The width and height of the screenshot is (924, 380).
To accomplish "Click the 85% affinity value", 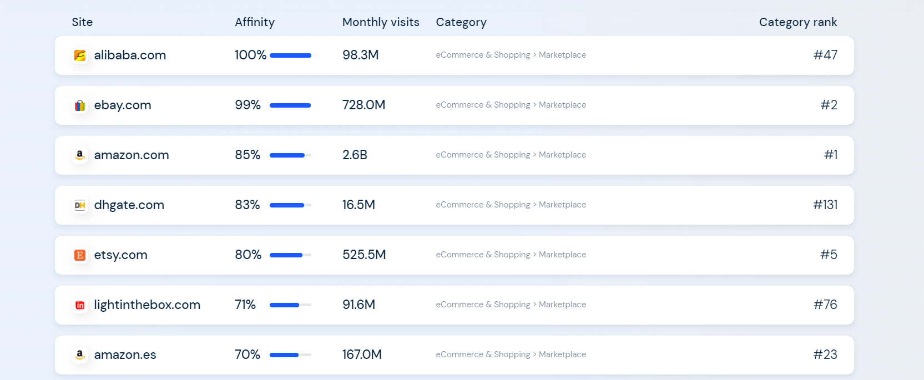I will pos(248,155).
